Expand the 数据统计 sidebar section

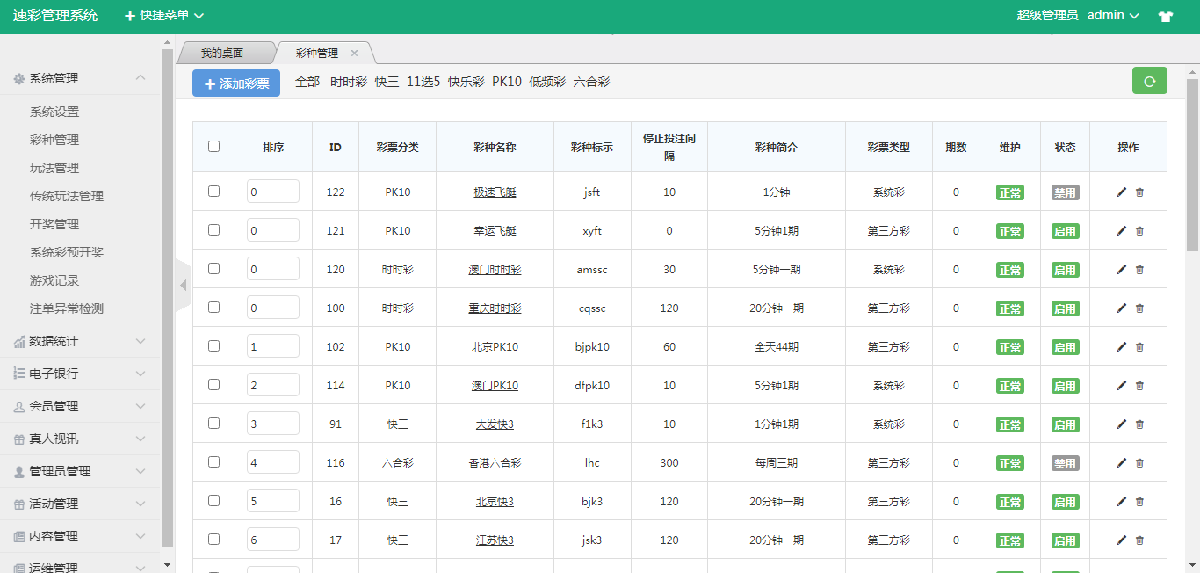(x=80, y=341)
